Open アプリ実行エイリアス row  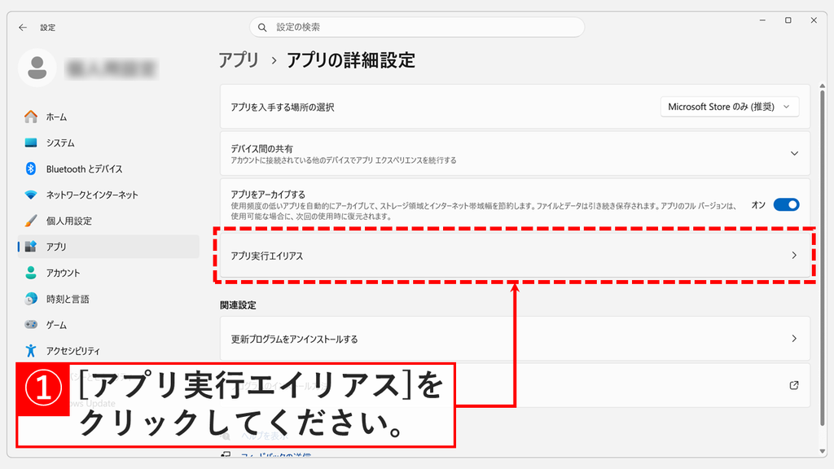515,255
